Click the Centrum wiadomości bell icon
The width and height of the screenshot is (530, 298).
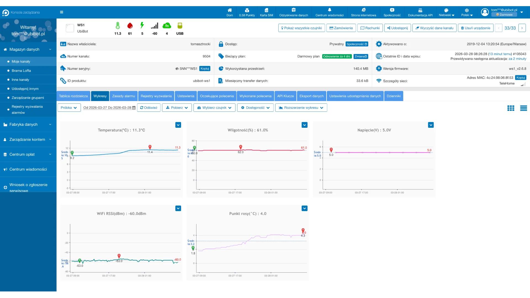pyautogui.click(x=329, y=10)
